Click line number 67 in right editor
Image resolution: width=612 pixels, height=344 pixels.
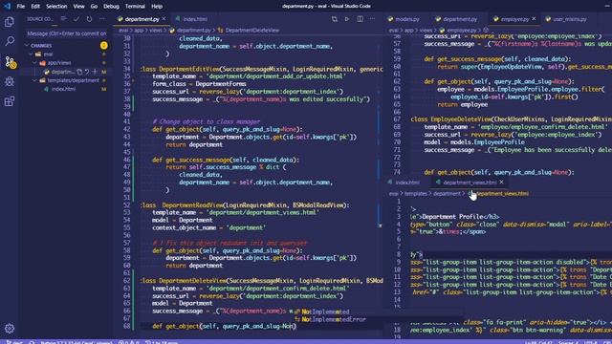397,119
